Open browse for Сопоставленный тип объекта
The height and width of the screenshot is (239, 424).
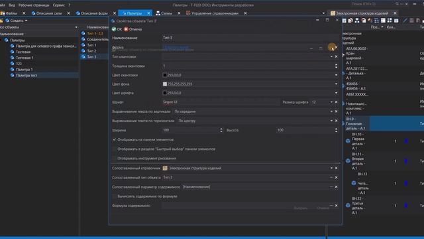(331, 177)
